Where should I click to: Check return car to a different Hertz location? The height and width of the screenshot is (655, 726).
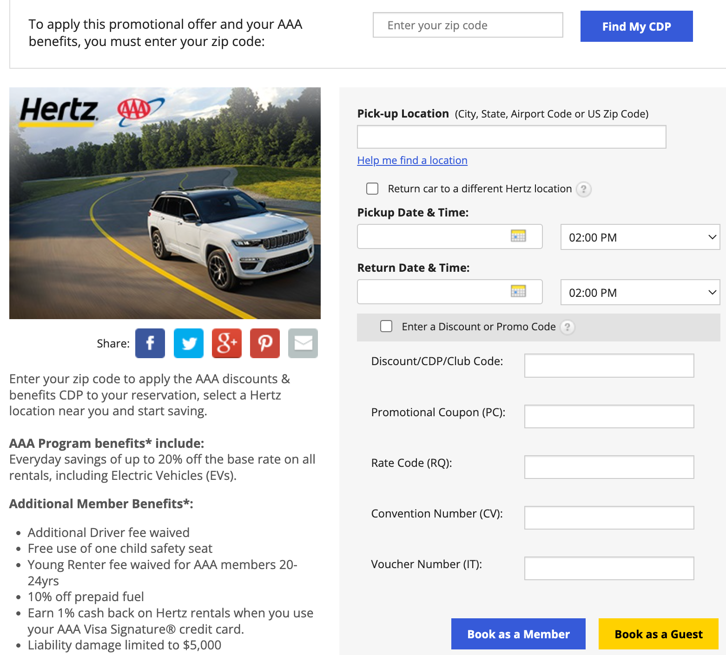point(372,189)
